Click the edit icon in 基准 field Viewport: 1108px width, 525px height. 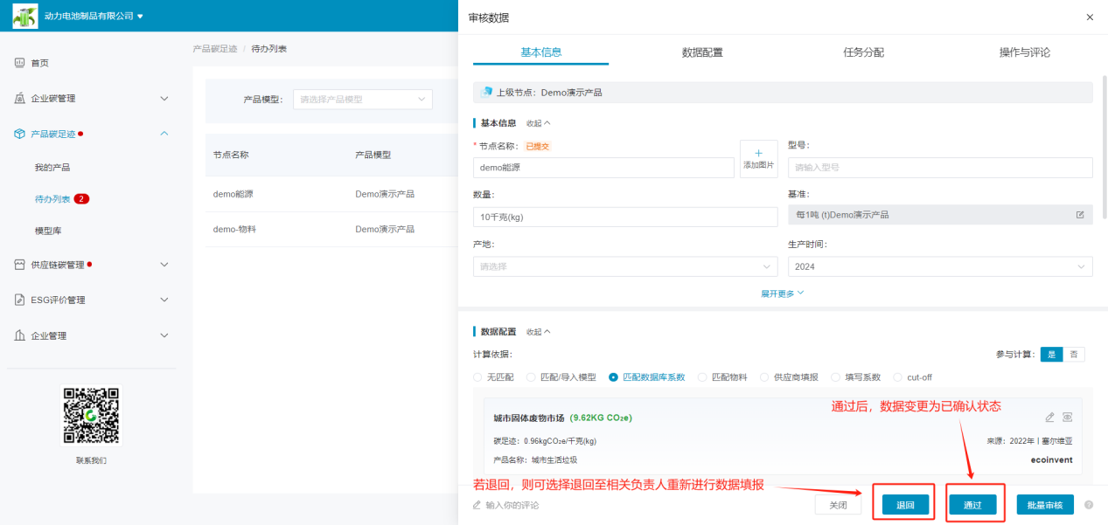[1079, 215]
